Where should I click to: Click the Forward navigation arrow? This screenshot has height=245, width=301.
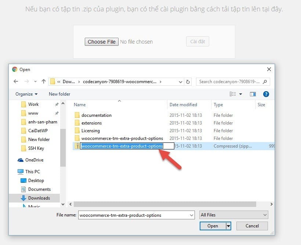coord(26,82)
